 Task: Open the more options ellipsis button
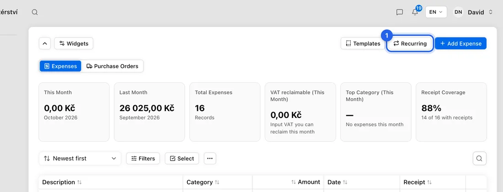tap(210, 158)
